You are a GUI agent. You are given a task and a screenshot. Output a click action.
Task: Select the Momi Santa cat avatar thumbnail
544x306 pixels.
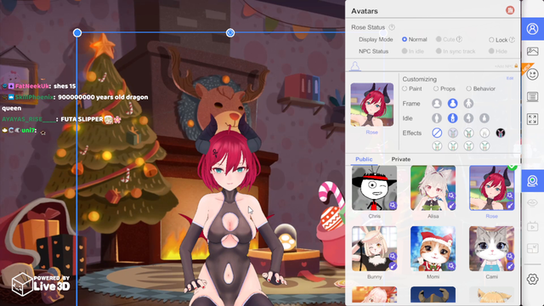point(433,248)
